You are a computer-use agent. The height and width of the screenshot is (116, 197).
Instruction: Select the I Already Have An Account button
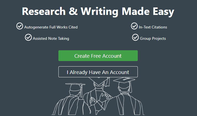[x=98, y=72]
